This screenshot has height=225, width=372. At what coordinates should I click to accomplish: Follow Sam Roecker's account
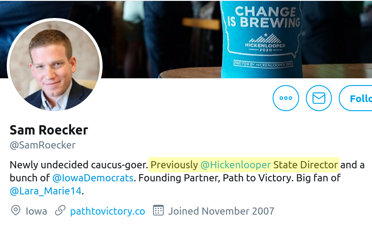(356, 98)
